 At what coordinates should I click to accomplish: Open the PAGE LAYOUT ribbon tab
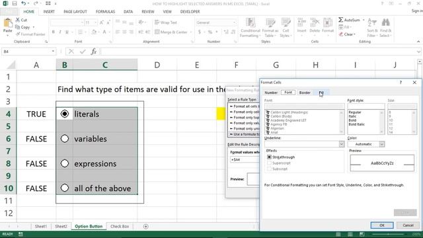point(75,12)
